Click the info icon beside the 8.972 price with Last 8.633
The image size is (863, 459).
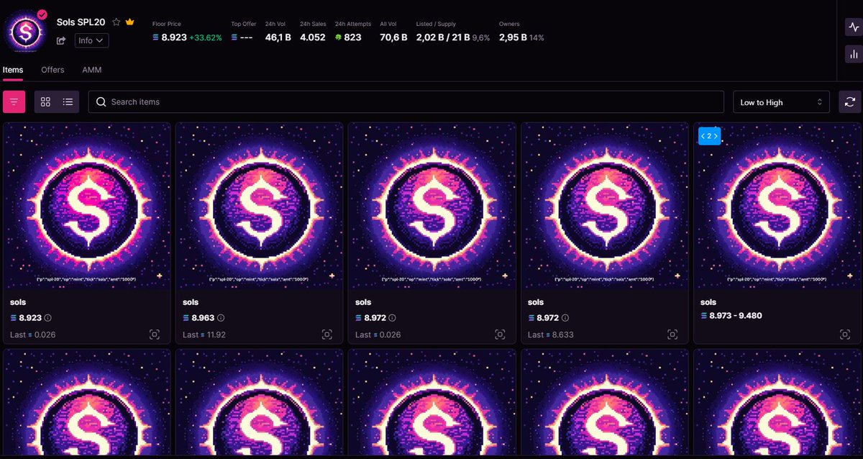click(566, 317)
